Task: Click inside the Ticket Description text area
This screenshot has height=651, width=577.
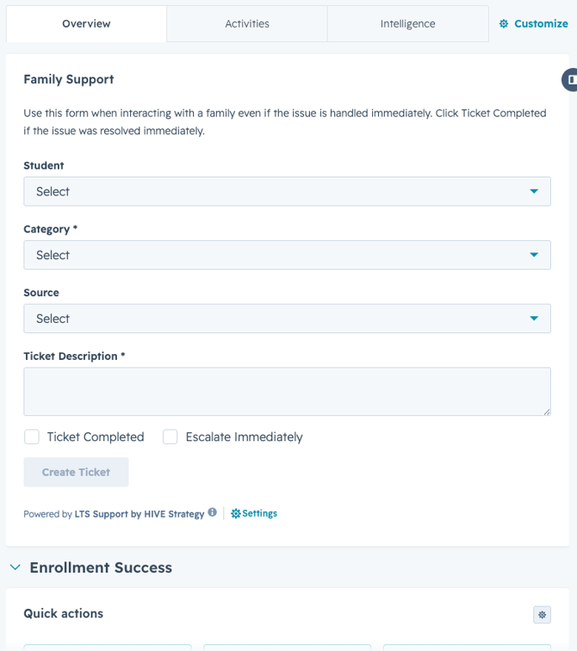Action: 288,392
